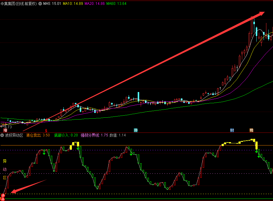This screenshot has width=273, height=201.
Task: Click the red 增 event marker
Action: (x=5, y=130)
